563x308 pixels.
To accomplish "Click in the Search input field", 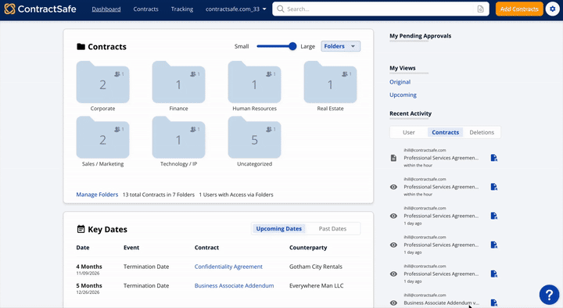I will 381,9.
